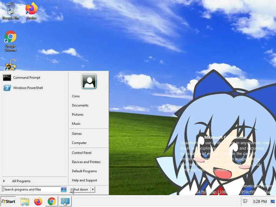
Task: Click the network tray icon
Action: point(245,201)
